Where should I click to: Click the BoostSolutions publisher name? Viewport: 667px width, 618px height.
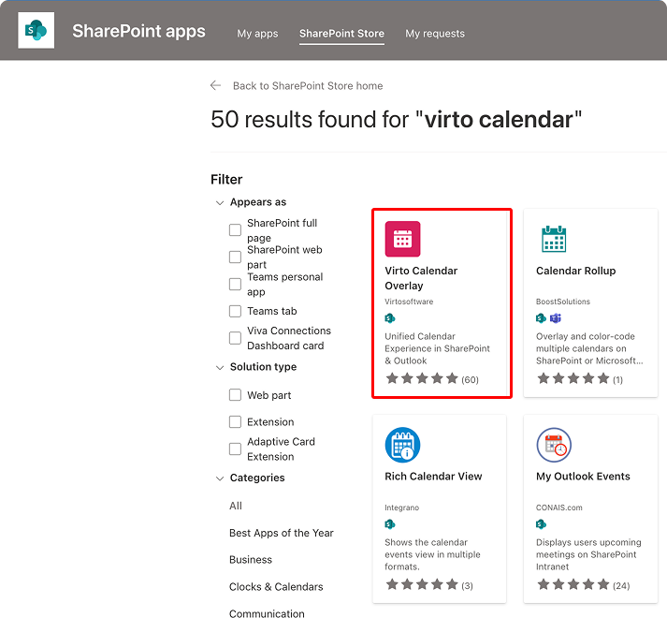point(563,302)
